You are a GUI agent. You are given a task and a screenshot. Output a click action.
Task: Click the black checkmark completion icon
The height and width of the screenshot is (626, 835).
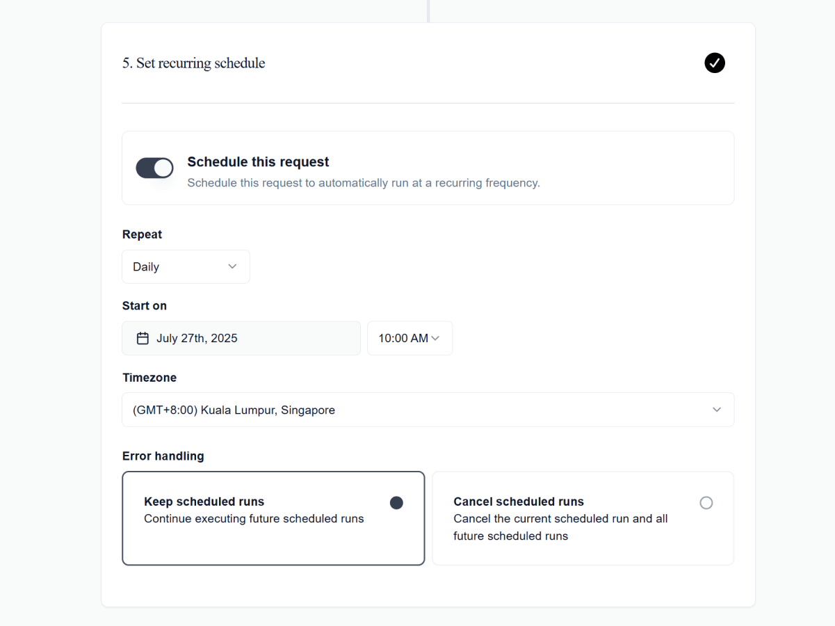pos(715,63)
